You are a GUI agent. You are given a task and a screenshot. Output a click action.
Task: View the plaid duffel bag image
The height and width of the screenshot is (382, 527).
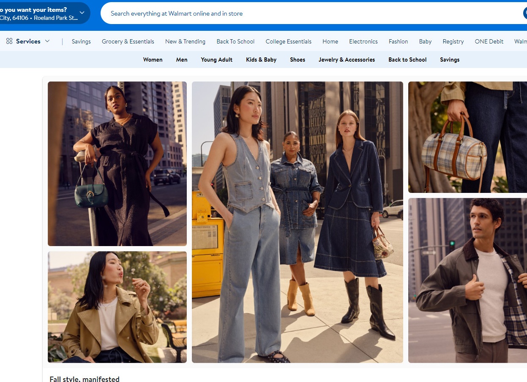(467, 137)
